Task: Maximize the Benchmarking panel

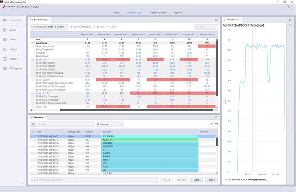Action: point(216,20)
